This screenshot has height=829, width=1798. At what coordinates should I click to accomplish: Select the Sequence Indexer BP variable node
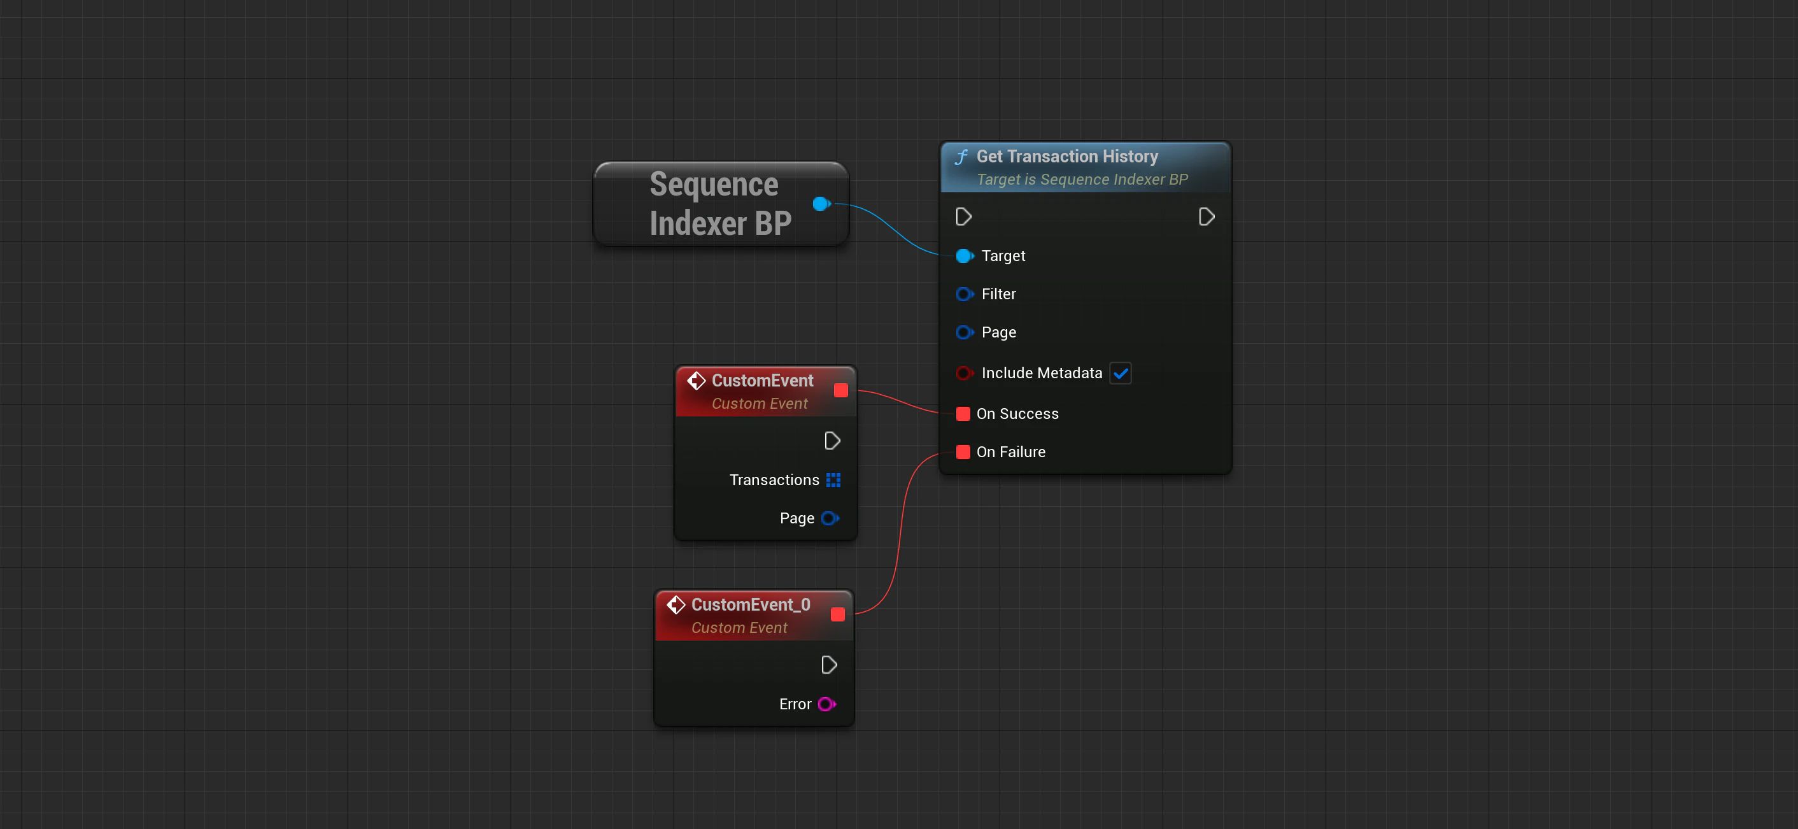pos(719,204)
